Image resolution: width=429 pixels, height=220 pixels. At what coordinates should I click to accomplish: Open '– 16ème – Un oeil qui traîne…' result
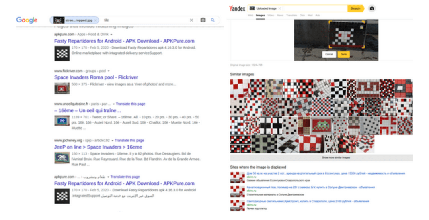88,110
